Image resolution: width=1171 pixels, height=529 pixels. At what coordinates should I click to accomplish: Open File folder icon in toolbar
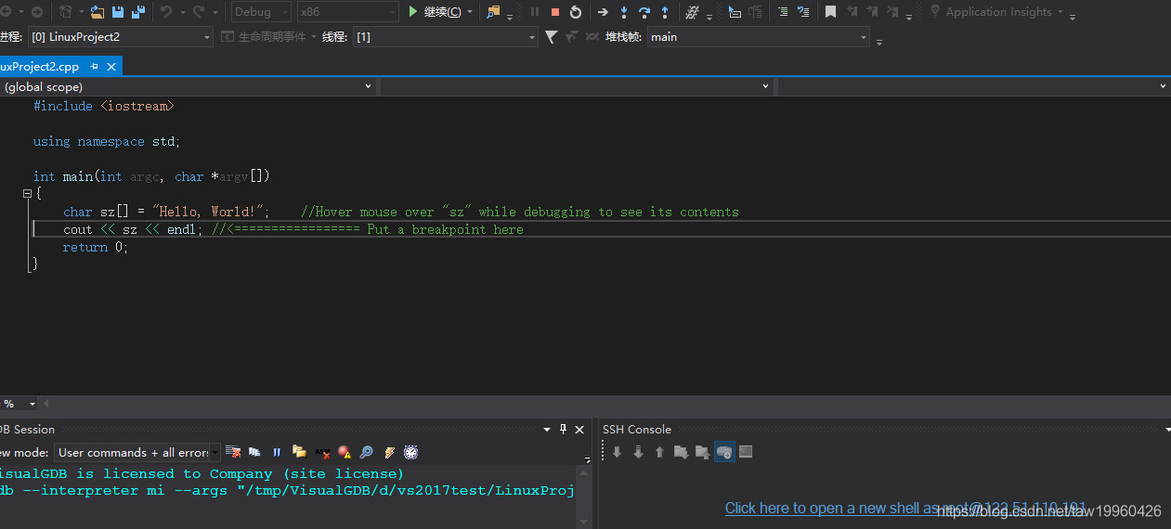97,12
